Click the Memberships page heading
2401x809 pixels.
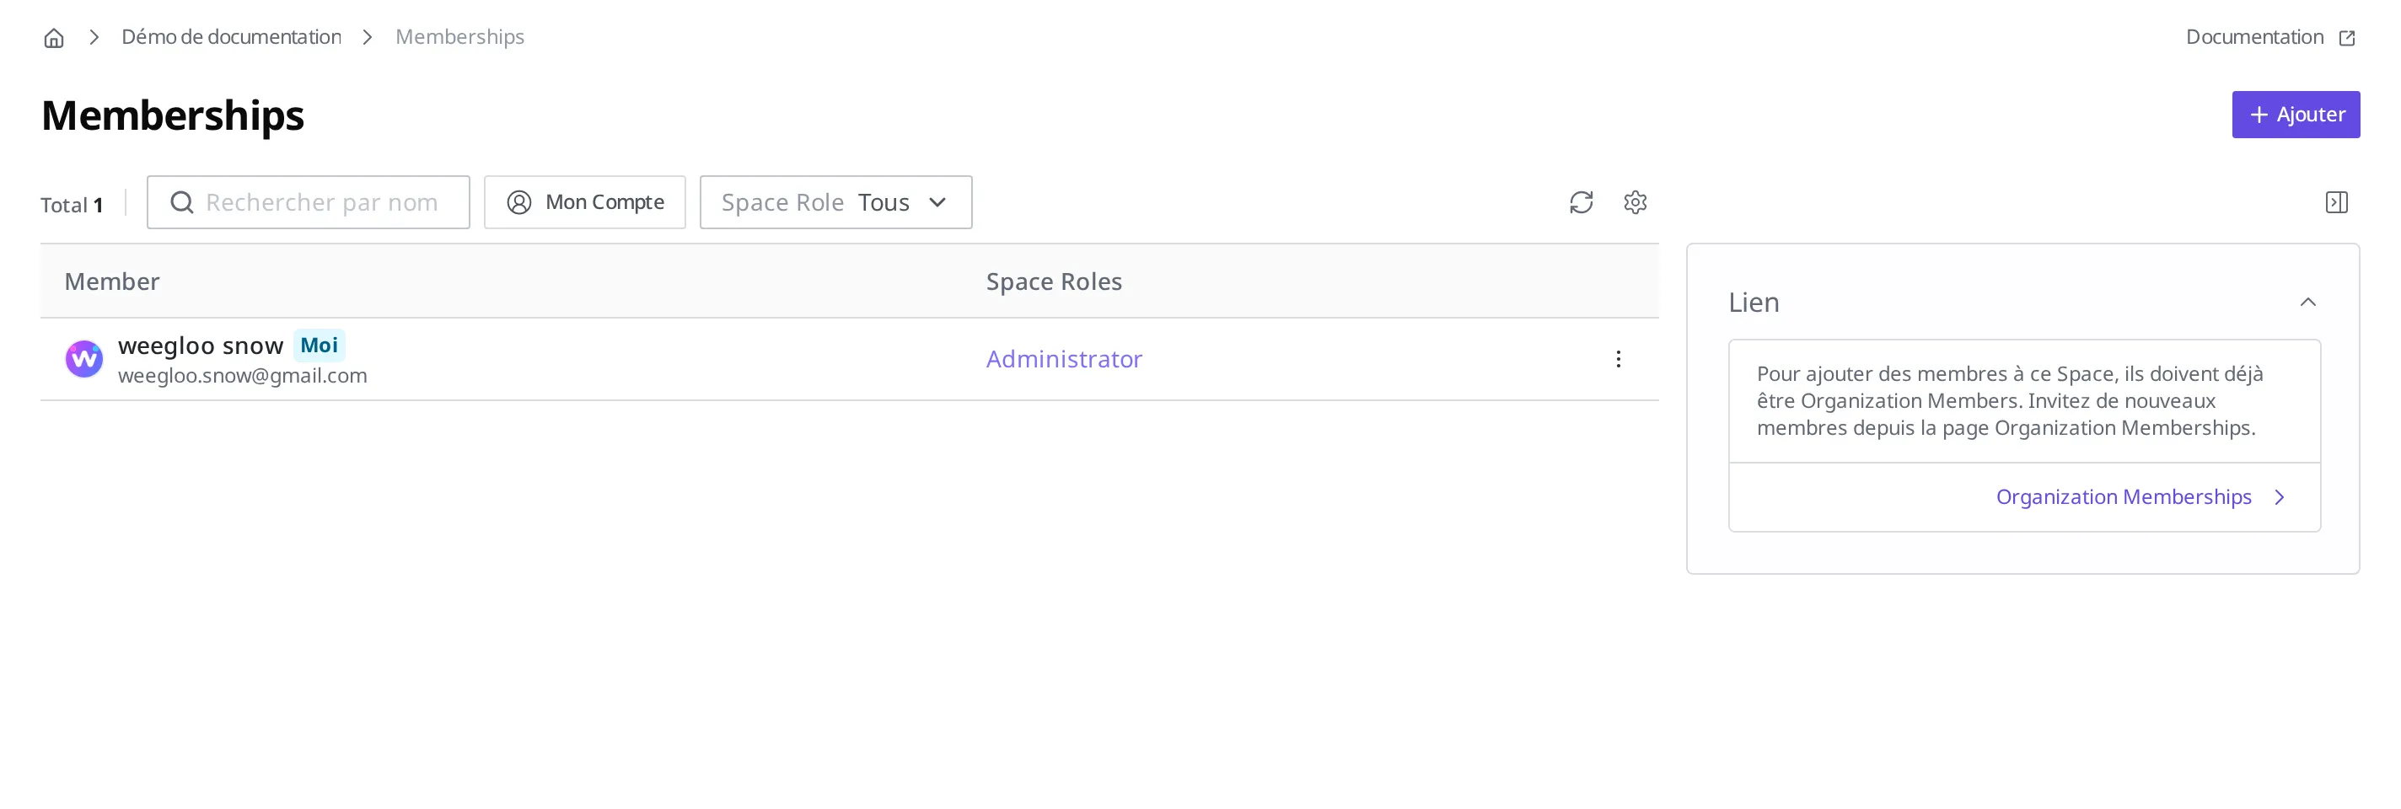pos(173,115)
